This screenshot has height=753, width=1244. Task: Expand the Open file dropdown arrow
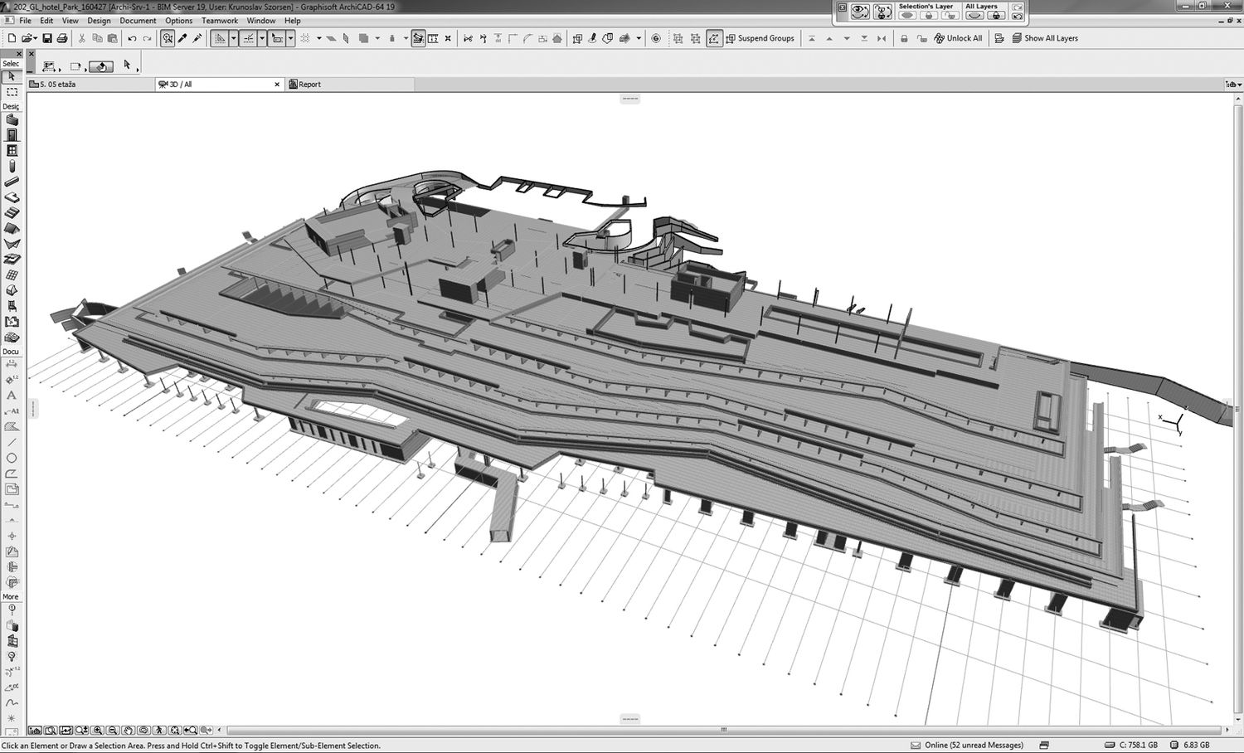coord(35,38)
